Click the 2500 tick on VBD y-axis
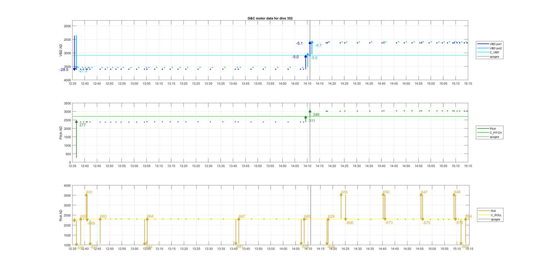Viewport: 556px width, 275px height. 67,40
